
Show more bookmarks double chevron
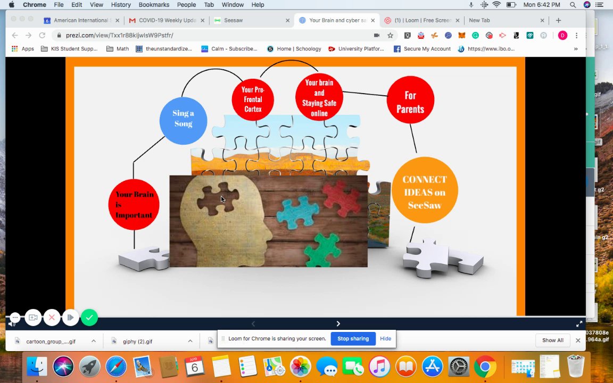point(576,49)
